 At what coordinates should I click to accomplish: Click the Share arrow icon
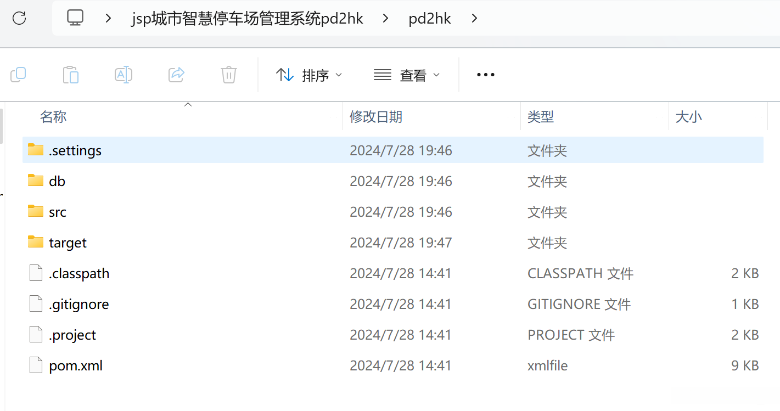176,75
